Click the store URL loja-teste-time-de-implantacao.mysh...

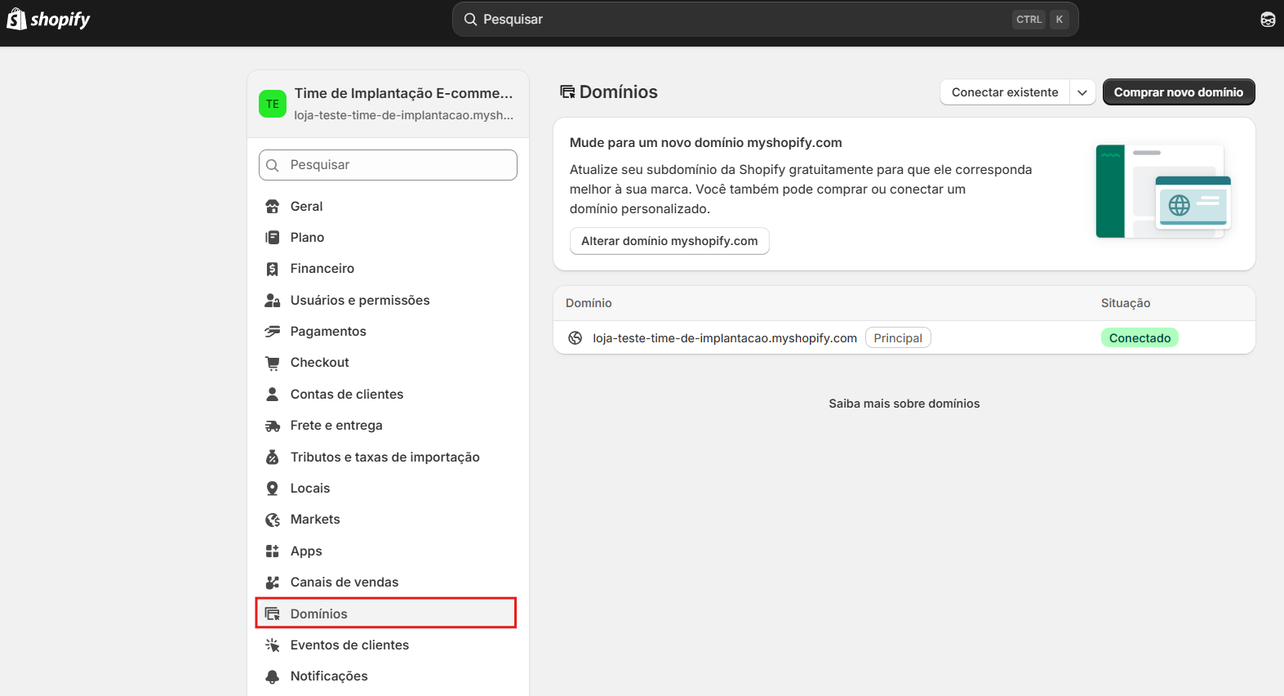pyautogui.click(x=404, y=115)
